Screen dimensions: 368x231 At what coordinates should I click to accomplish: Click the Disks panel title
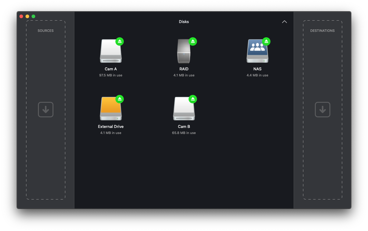pyautogui.click(x=184, y=22)
